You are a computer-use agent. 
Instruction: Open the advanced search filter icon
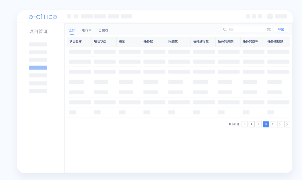click(269, 30)
